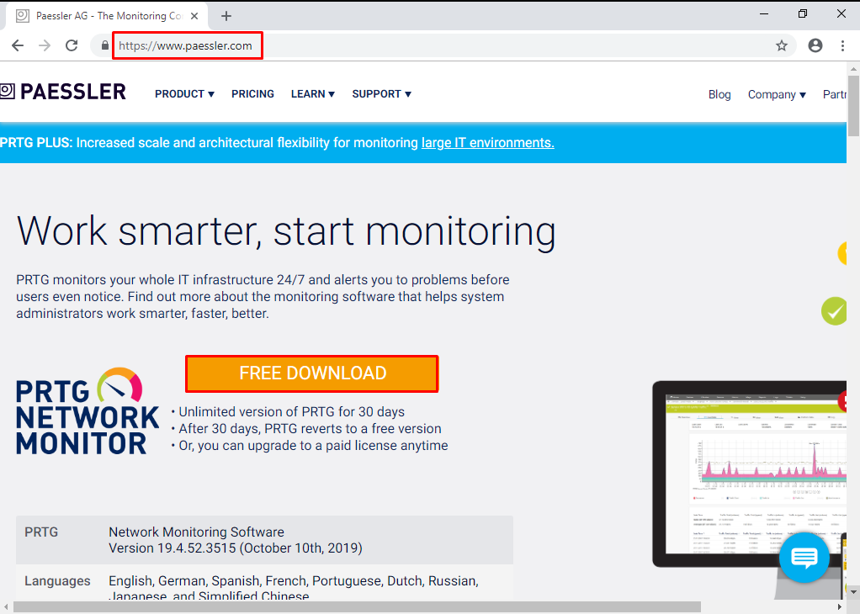Click 'Or, you can upgrade to a paid license anytime'
860x614 pixels.
[313, 445]
